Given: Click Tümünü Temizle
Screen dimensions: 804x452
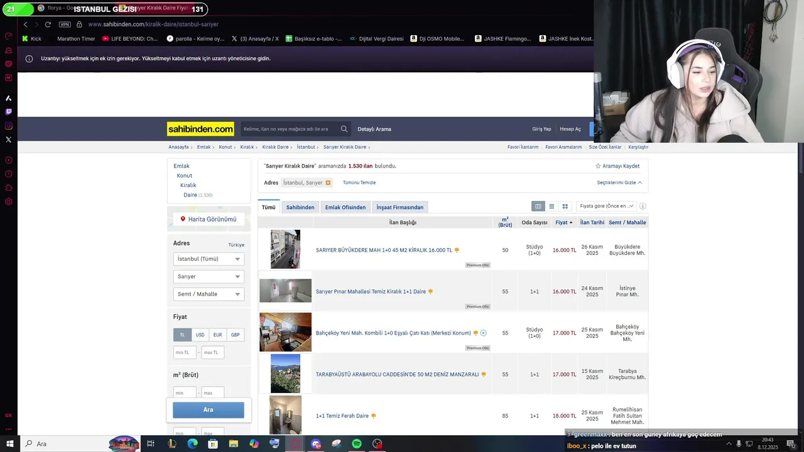Looking at the screenshot, I should pyautogui.click(x=359, y=183).
